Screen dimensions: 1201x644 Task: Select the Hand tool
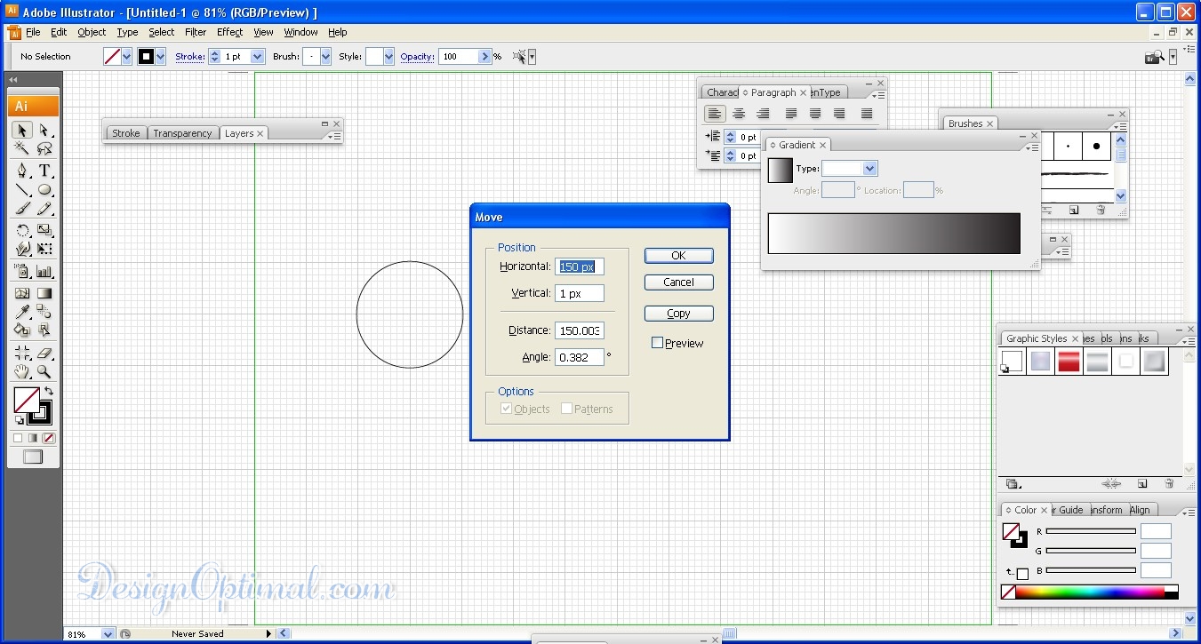(22, 372)
